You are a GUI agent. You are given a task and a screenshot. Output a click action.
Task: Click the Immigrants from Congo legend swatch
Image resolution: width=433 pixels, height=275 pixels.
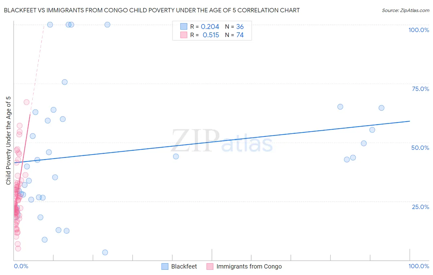pos(210,266)
